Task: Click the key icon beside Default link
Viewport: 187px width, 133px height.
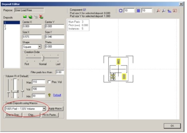Action: (x=50, y=95)
